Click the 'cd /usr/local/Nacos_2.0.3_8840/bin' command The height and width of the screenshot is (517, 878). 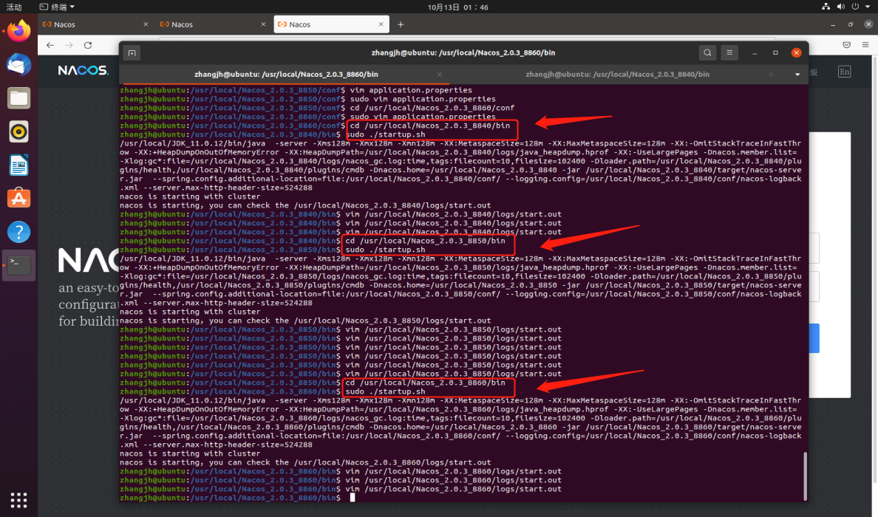pyautogui.click(x=430, y=126)
